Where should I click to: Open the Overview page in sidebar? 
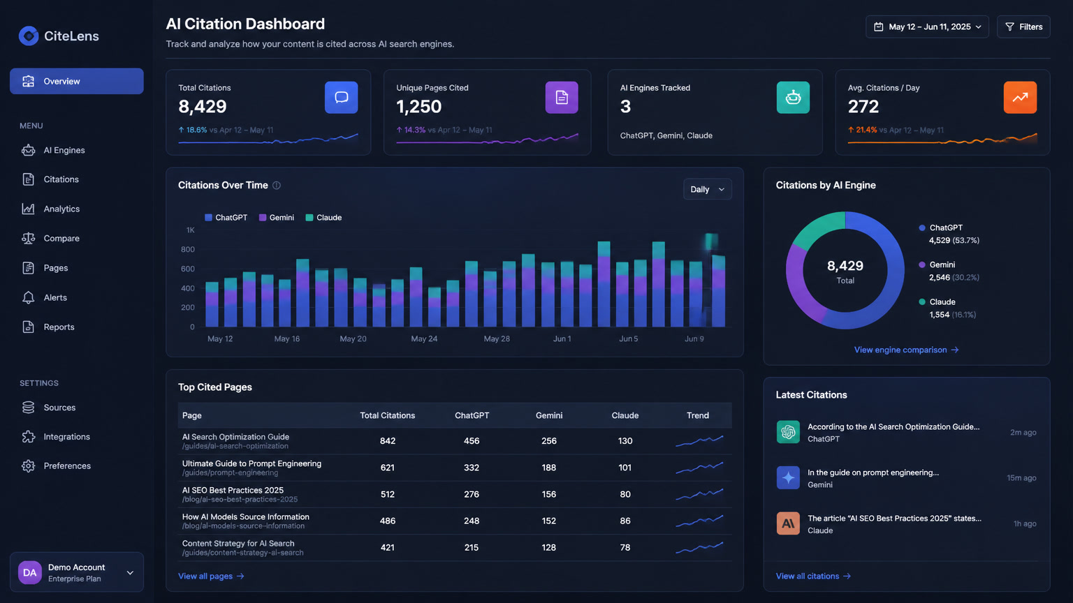click(77, 81)
